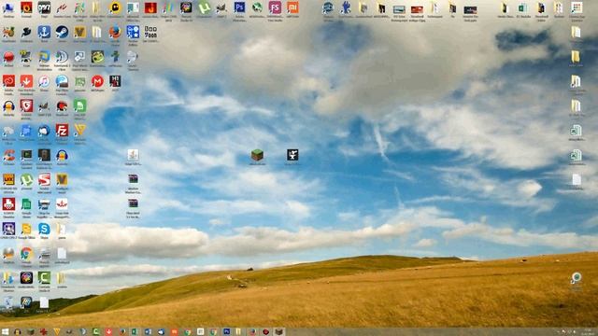Select the green frog face desktop icon
598x336 pixels.
tap(97, 57)
